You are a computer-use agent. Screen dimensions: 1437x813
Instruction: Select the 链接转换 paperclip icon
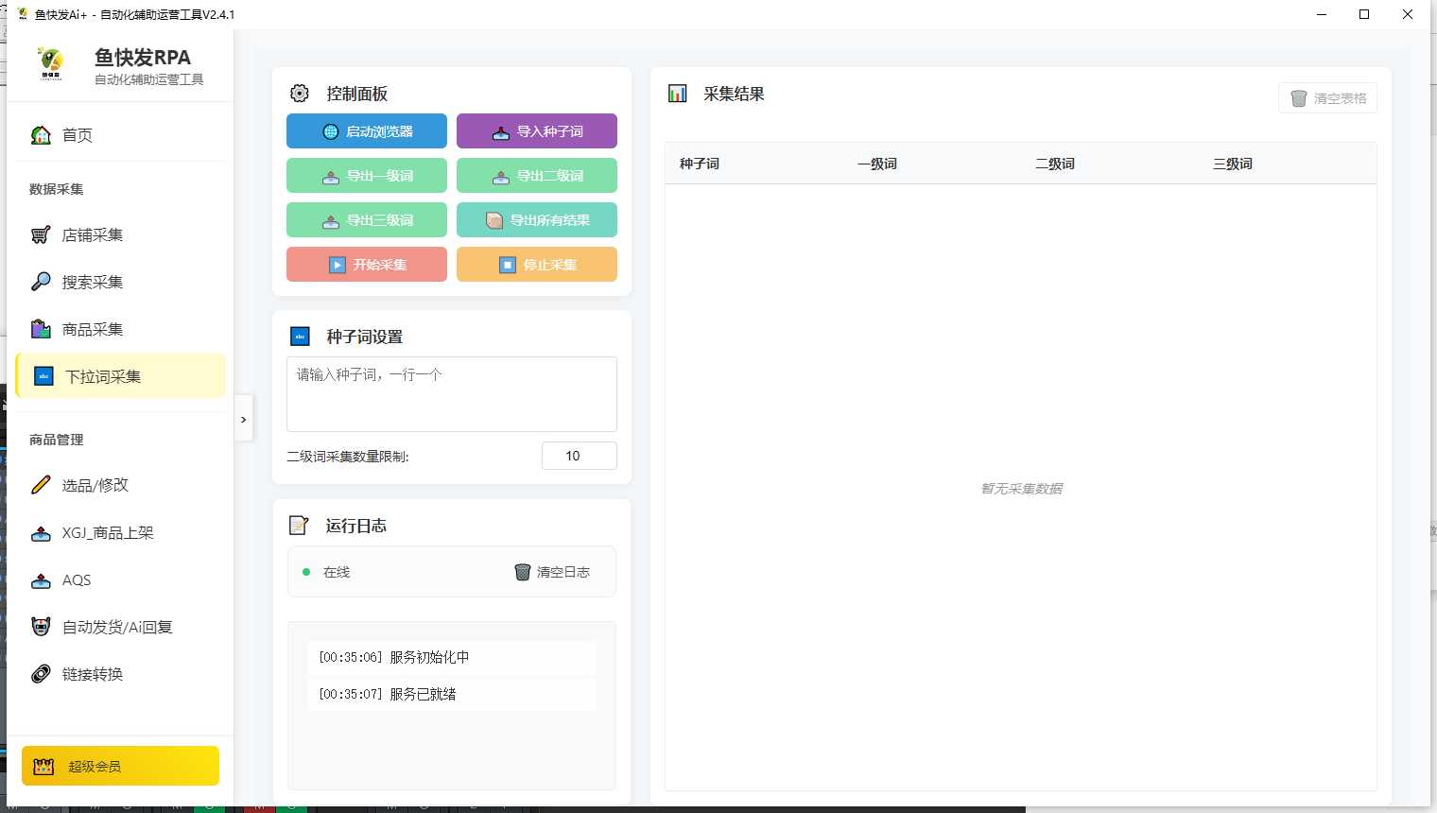[40, 673]
